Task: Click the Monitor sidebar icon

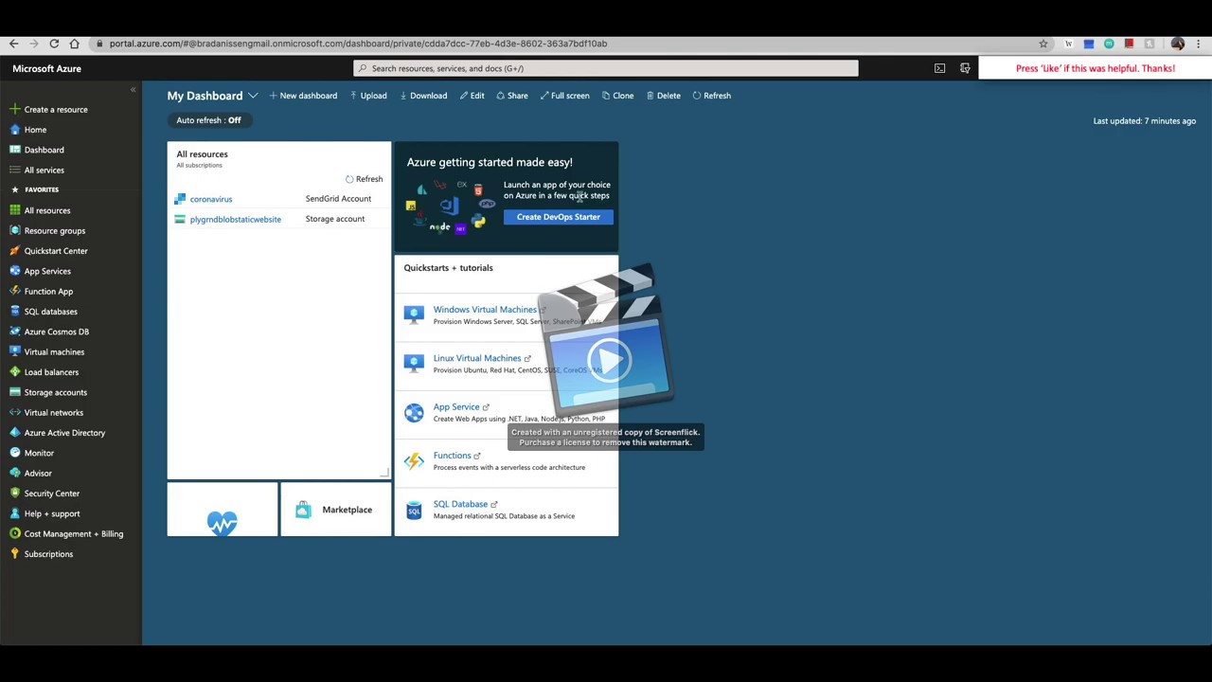Action: pyautogui.click(x=14, y=453)
